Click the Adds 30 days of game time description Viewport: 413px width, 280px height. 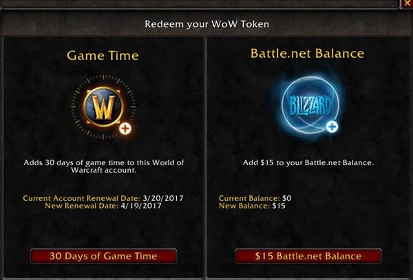(104, 166)
